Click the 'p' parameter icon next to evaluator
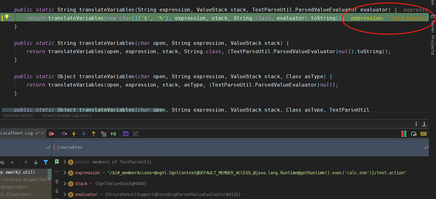 71,195
